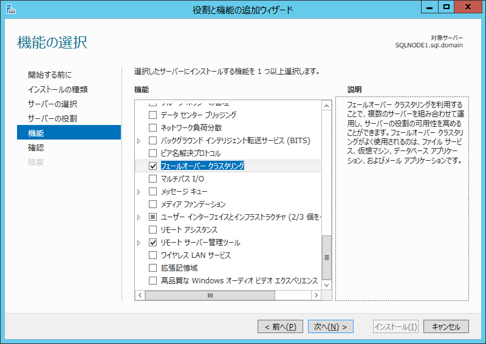This screenshot has width=486, height=344.
Task: Click the vertical scrollbar thumb in feature list
Action: coord(327,257)
